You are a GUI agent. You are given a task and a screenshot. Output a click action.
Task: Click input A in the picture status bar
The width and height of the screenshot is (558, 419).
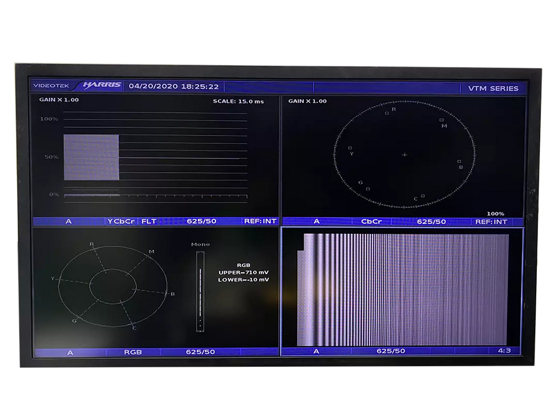tap(316, 351)
